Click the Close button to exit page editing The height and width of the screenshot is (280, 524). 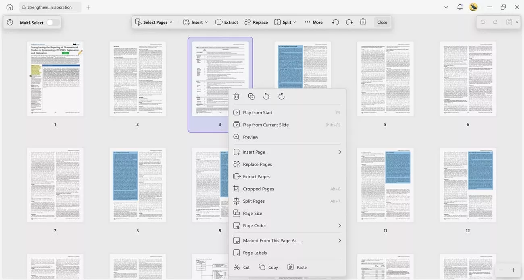pos(381,22)
